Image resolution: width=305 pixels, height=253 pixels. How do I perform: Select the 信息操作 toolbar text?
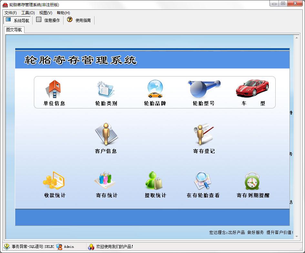click(52, 20)
